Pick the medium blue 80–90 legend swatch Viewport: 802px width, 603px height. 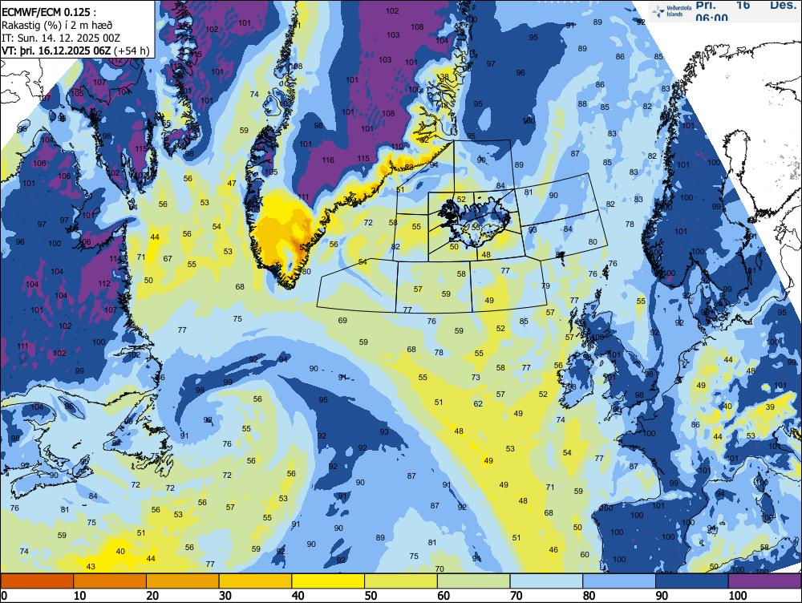(x=618, y=581)
